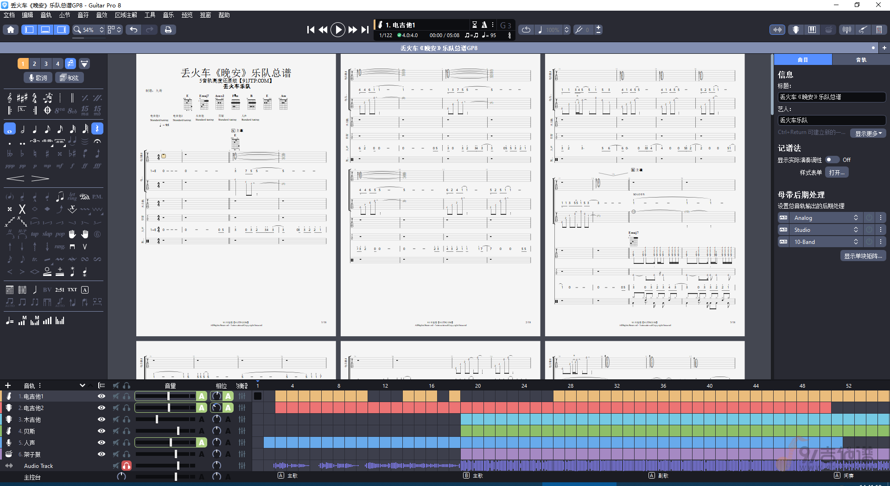
Task: Open the 音轨 track menu
Action: click(x=46, y=15)
